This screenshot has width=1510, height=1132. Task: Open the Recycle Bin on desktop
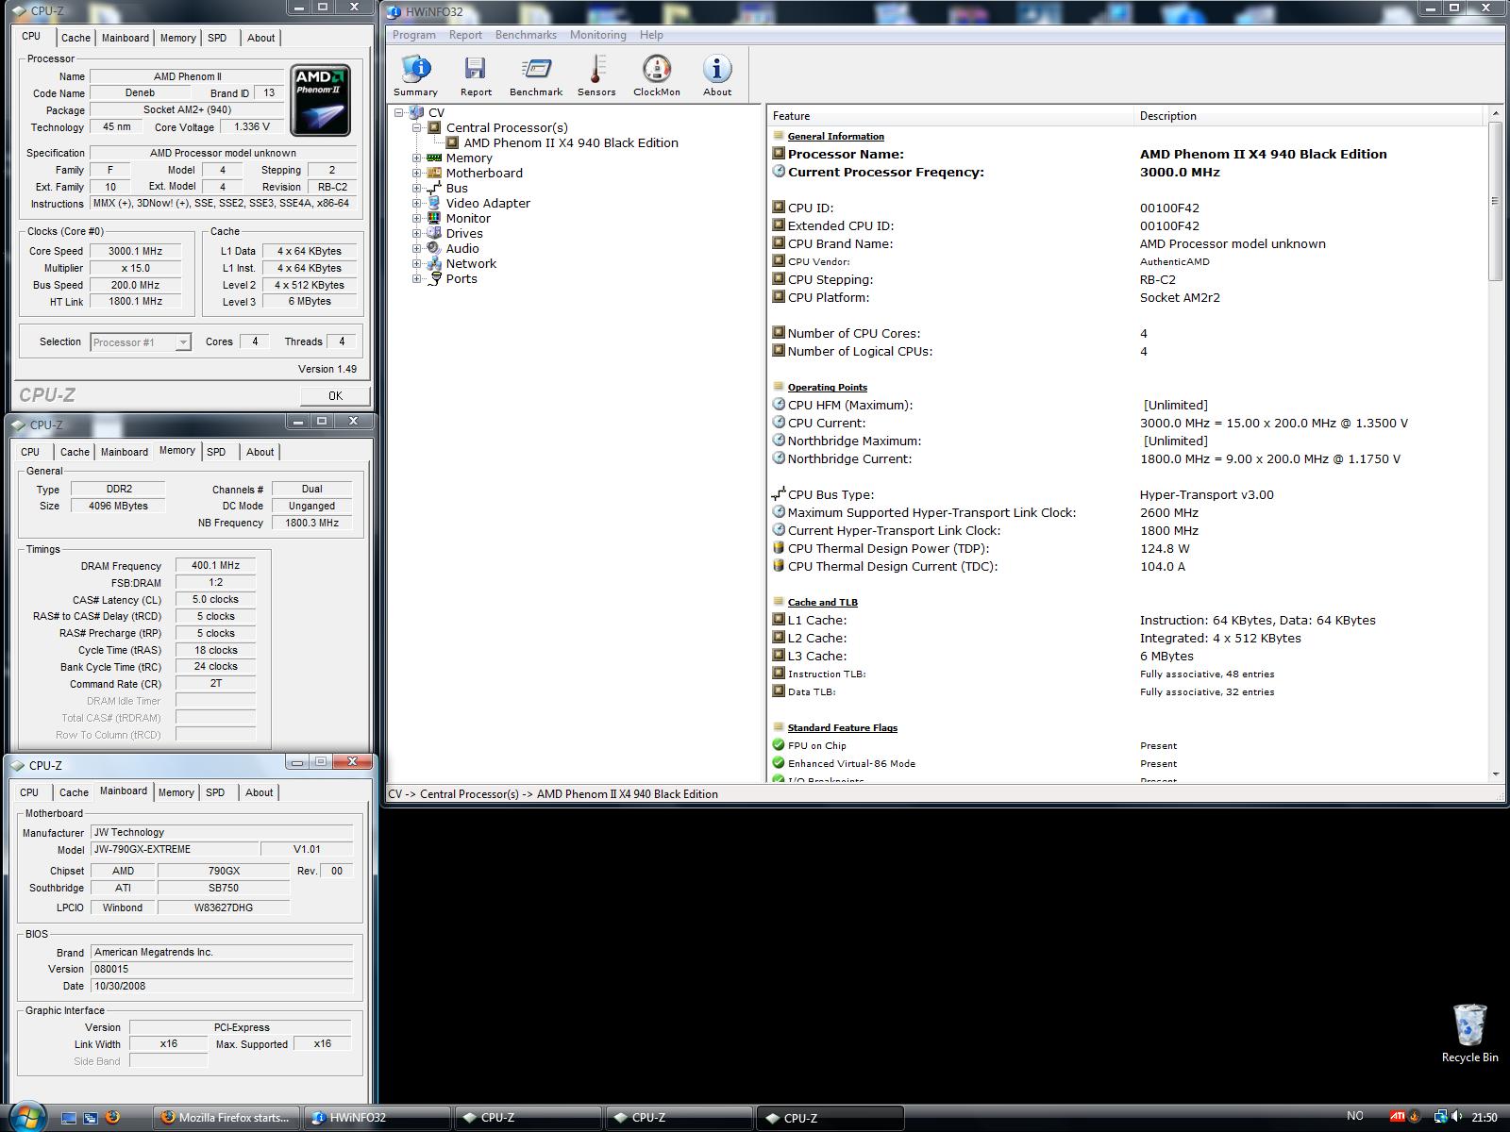[x=1469, y=1034]
